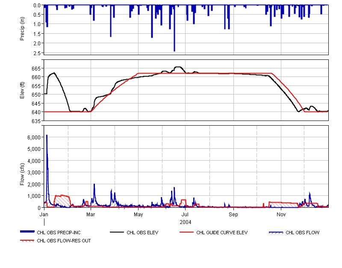
Task: Click the Mar label on the time axis
Action: (91, 214)
